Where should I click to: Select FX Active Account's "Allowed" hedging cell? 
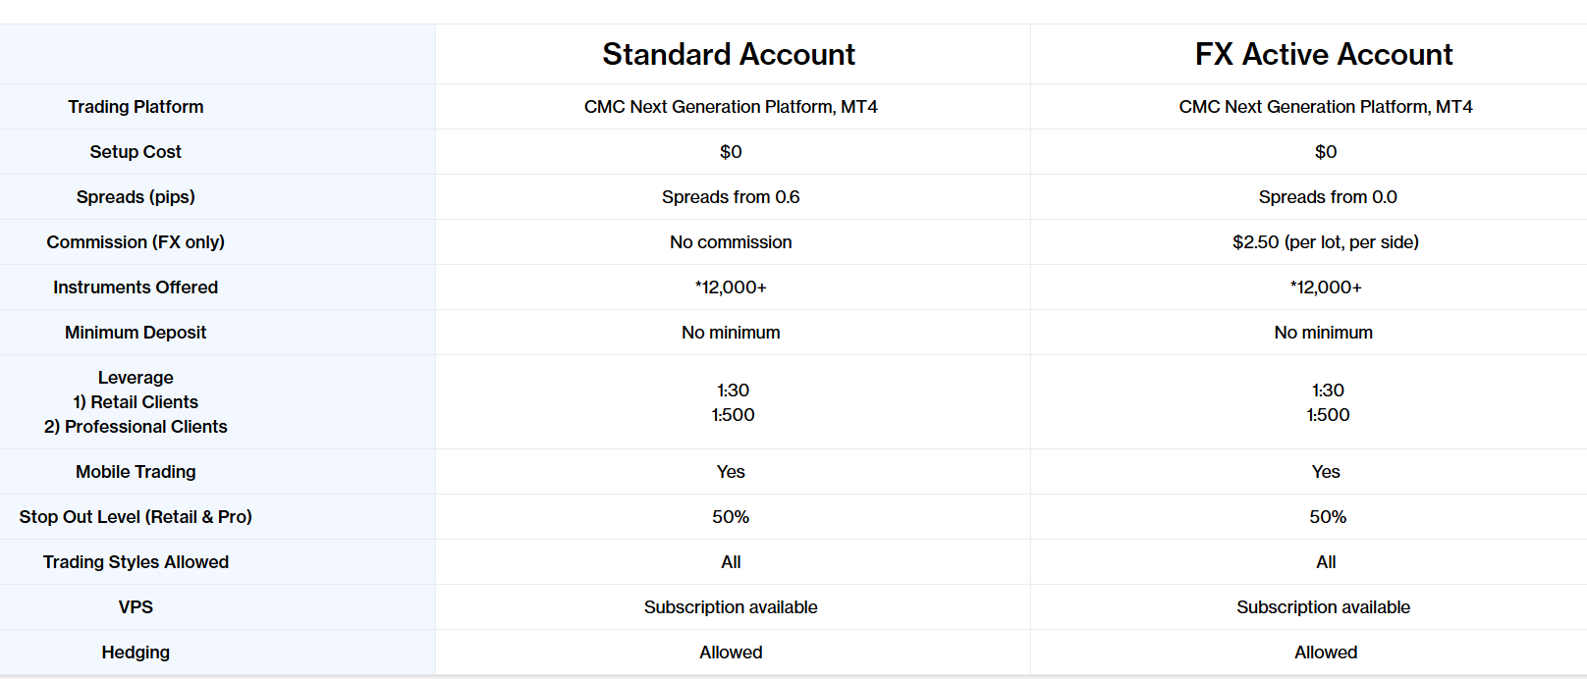[x=1326, y=653]
